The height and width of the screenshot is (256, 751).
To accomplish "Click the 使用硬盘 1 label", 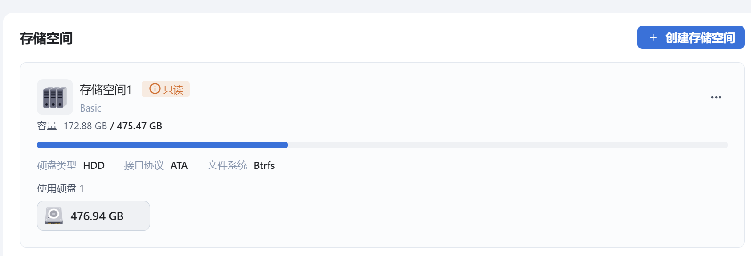I will click(x=60, y=189).
